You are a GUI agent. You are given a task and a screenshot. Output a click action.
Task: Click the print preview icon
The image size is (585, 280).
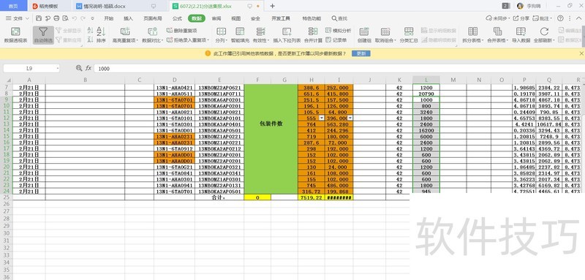click(66, 18)
